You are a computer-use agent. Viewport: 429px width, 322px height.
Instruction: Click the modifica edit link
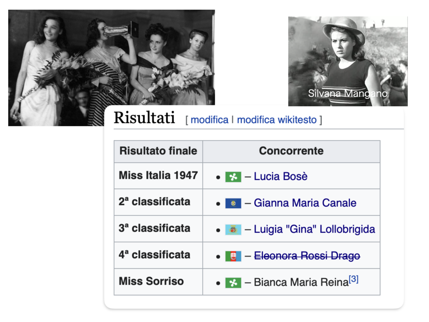[209, 120]
